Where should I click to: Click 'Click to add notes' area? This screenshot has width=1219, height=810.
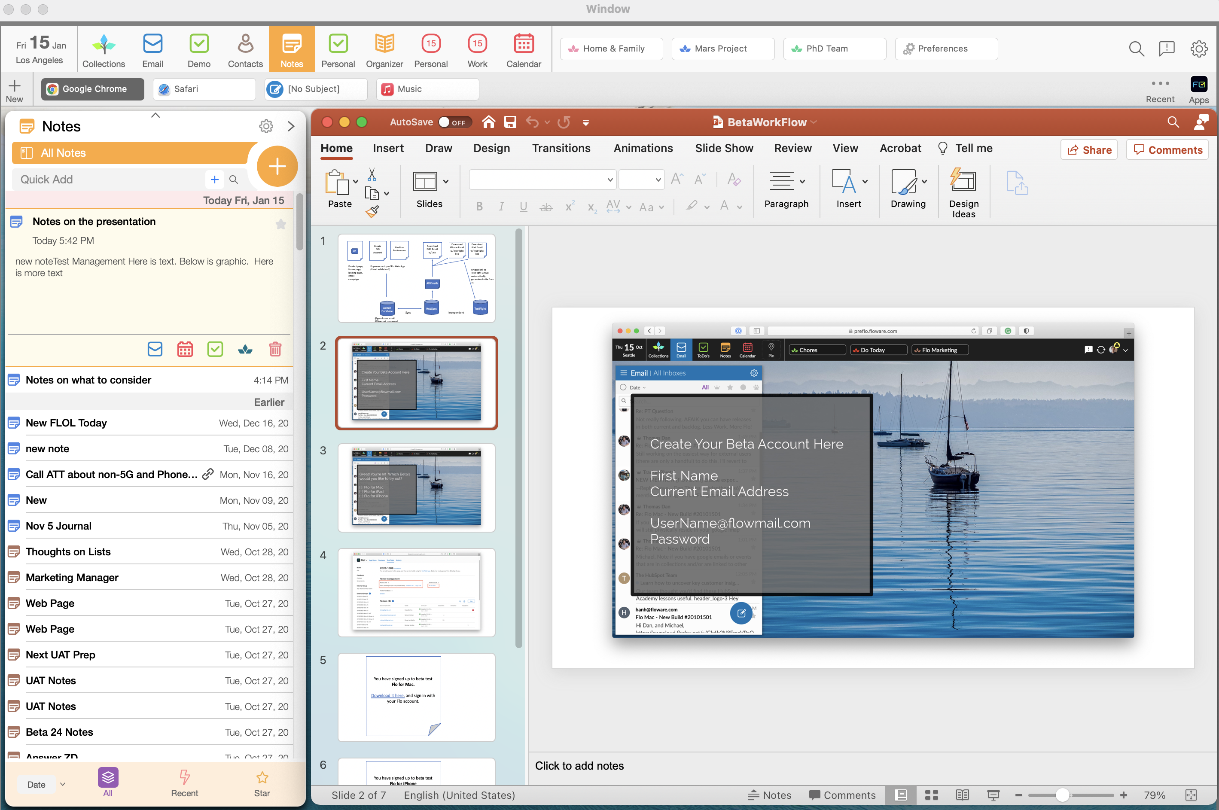pos(579,766)
